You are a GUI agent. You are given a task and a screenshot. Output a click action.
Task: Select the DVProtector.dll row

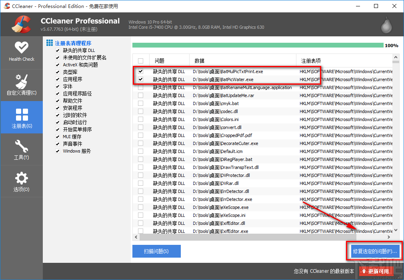(x=262, y=175)
